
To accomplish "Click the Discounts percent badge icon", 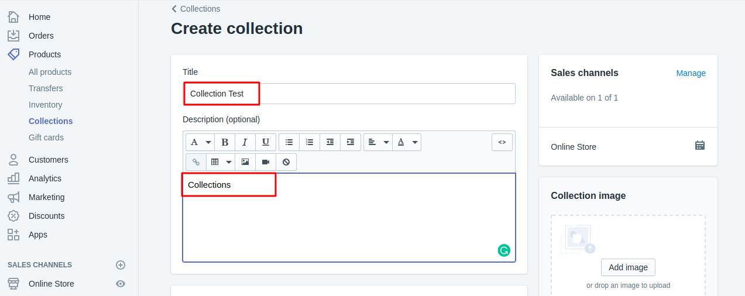I will pyautogui.click(x=13, y=216).
